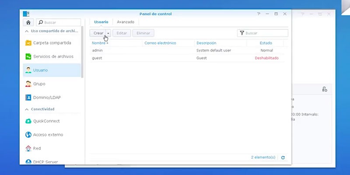Select the Usuario tab
The width and height of the screenshot is (350, 175).
[x=101, y=22]
